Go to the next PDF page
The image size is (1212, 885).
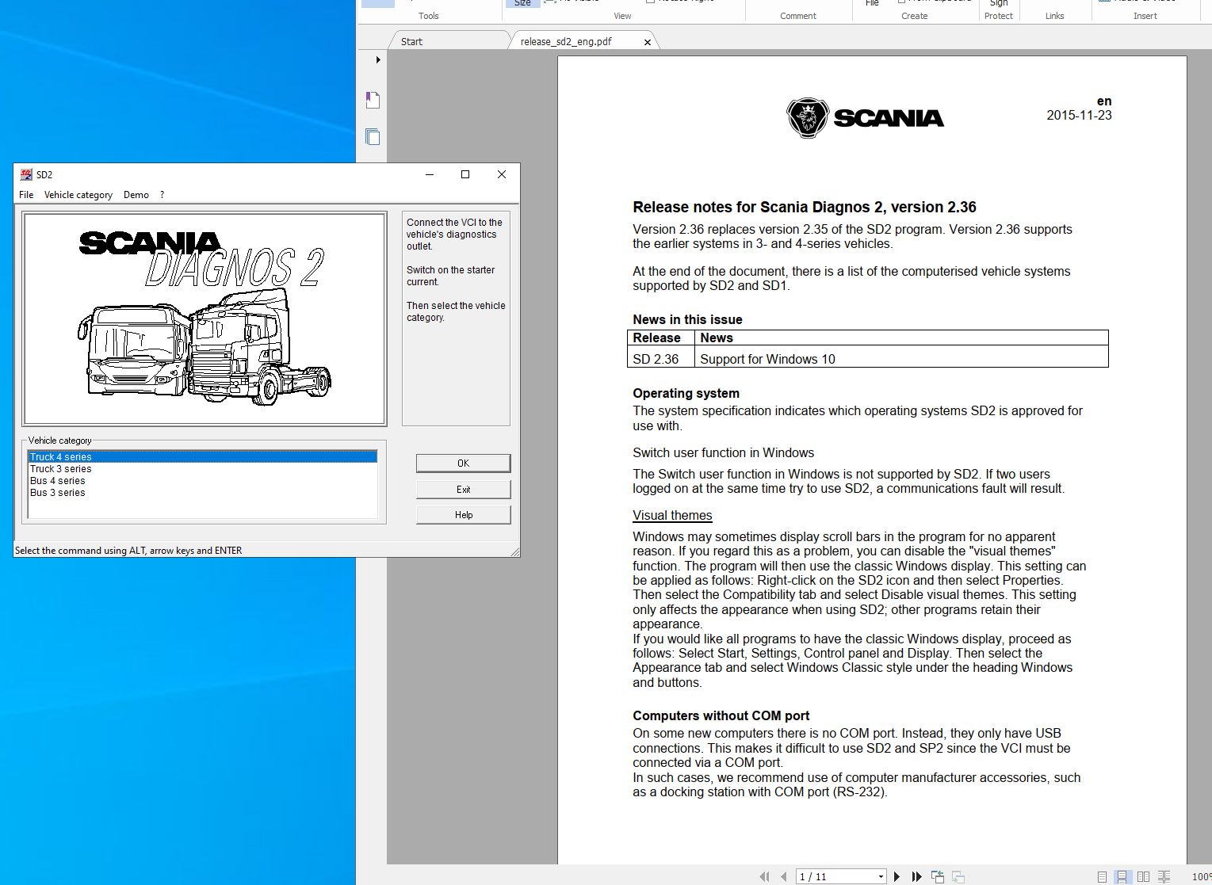pos(897,876)
